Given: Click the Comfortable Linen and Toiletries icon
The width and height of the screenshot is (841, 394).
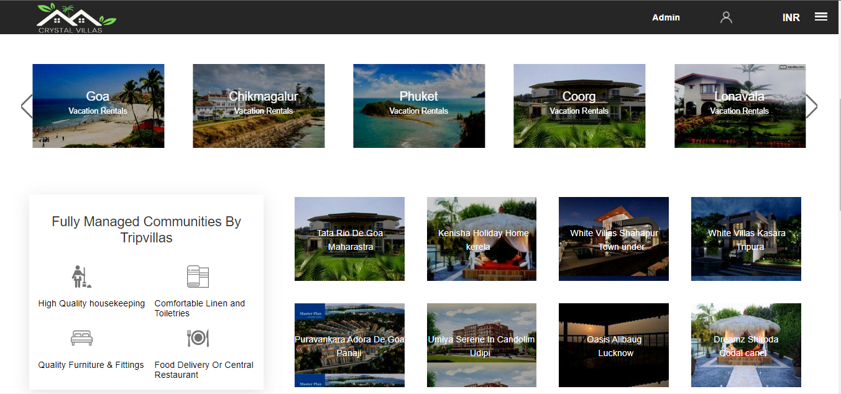Looking at the screenshot, I should coord(198,276).
